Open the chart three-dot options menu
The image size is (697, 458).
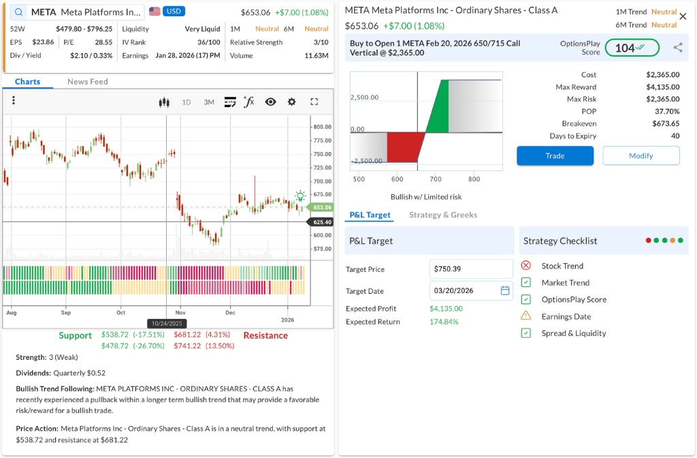(x=14, y=101)
